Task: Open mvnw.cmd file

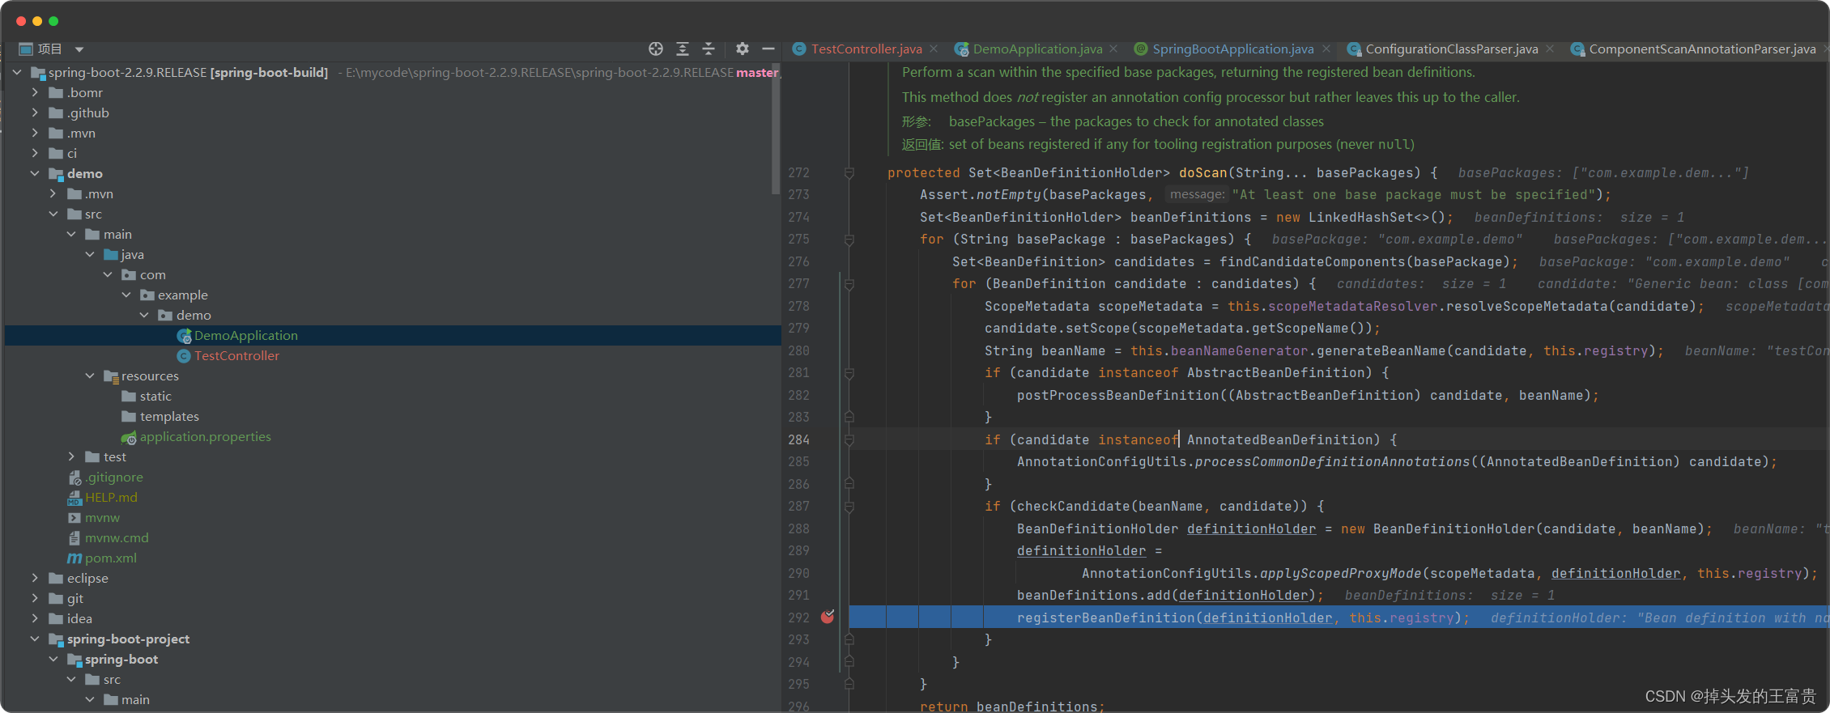Action: [x=117, y=538]
